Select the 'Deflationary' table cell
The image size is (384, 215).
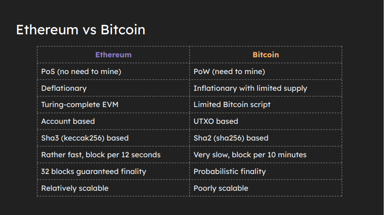[113, 88]
